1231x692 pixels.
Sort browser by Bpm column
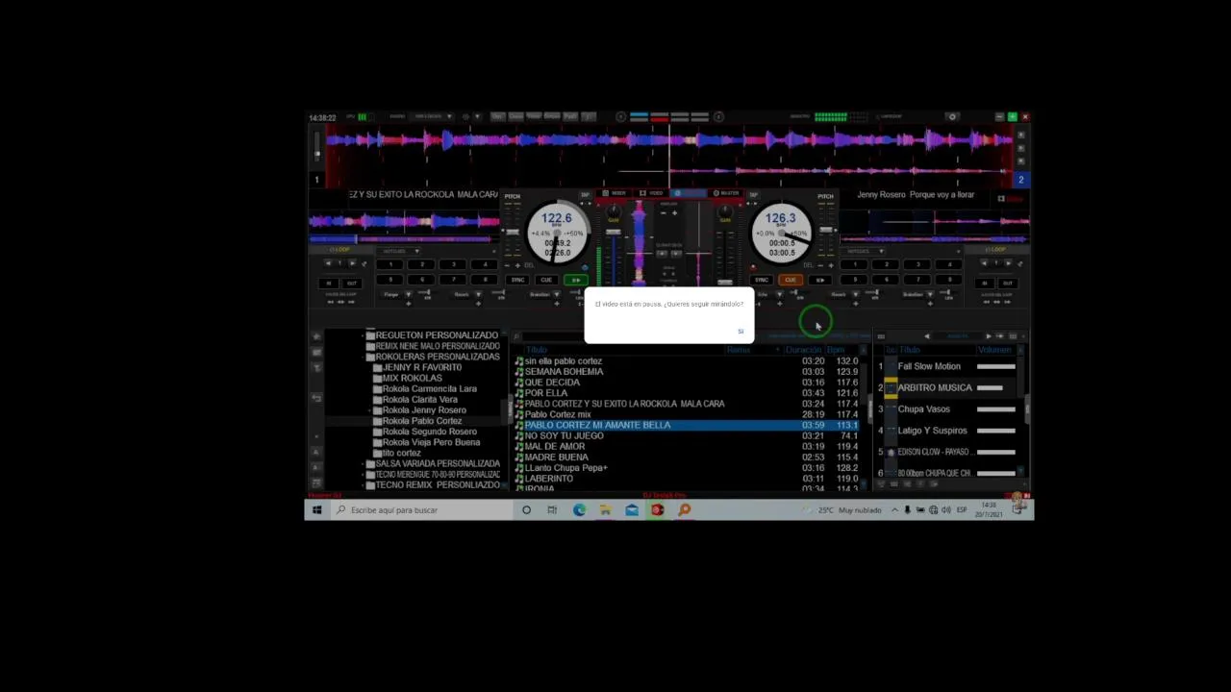click(x=835, y=350)
